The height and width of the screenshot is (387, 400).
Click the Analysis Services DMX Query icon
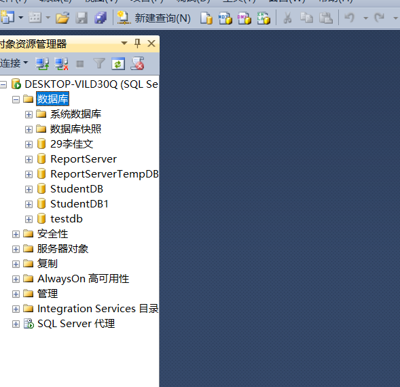(244, 18)
